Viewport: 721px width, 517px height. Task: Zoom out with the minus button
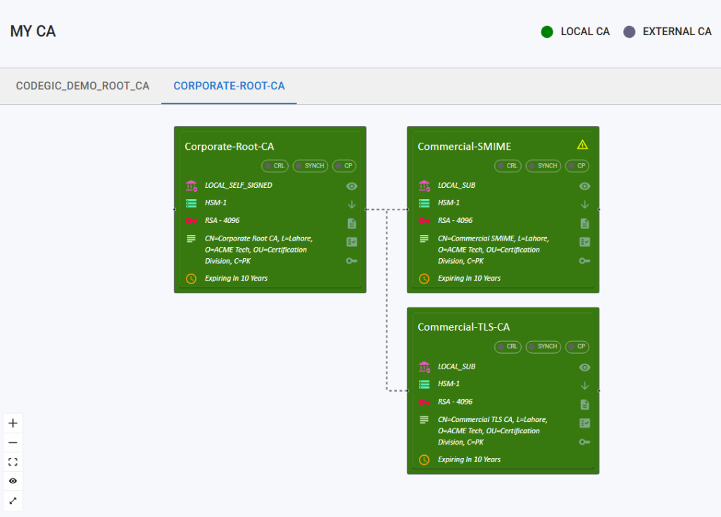pyautogui.click(x=13, y=443)
